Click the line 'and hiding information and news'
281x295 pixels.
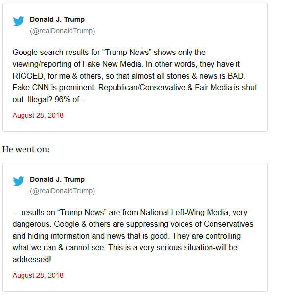click(x=127, y=236)
